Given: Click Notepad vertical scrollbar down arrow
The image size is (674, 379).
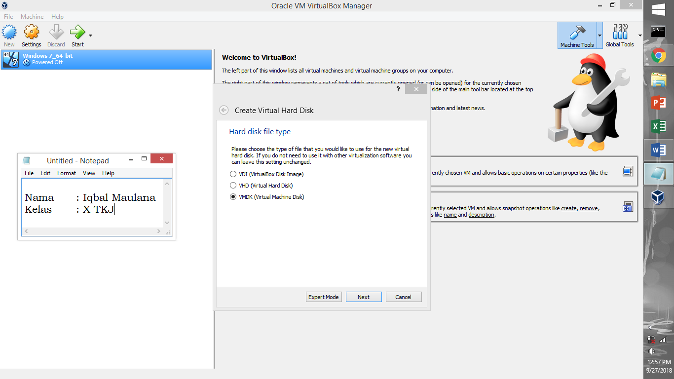Looking at the screenshot, I should click(167, 223).
